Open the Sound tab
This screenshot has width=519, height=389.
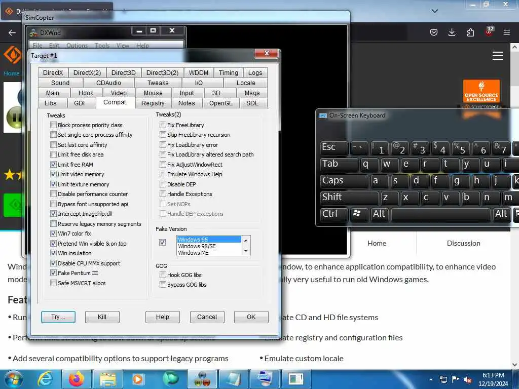point(60,83)
